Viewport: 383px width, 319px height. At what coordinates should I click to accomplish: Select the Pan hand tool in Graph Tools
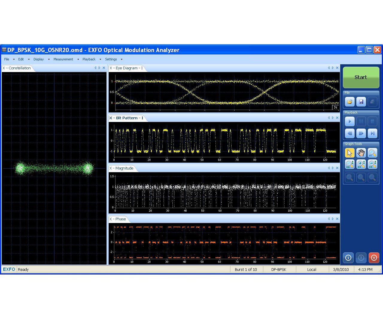click(x=361, y=153)
